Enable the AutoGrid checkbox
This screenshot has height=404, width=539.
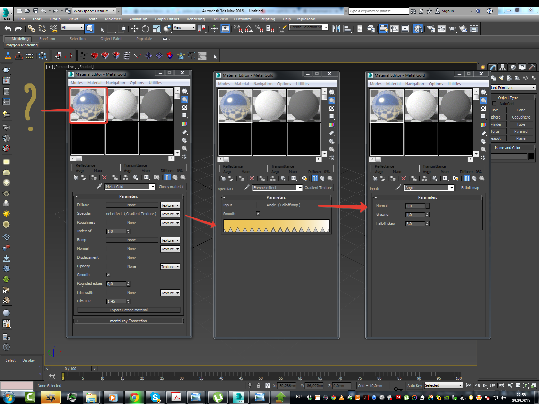pyautogui.click(x=494, y=104)
